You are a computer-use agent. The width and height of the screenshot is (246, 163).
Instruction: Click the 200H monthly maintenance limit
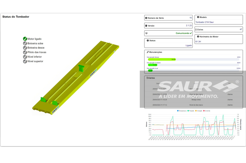point(239,57)
